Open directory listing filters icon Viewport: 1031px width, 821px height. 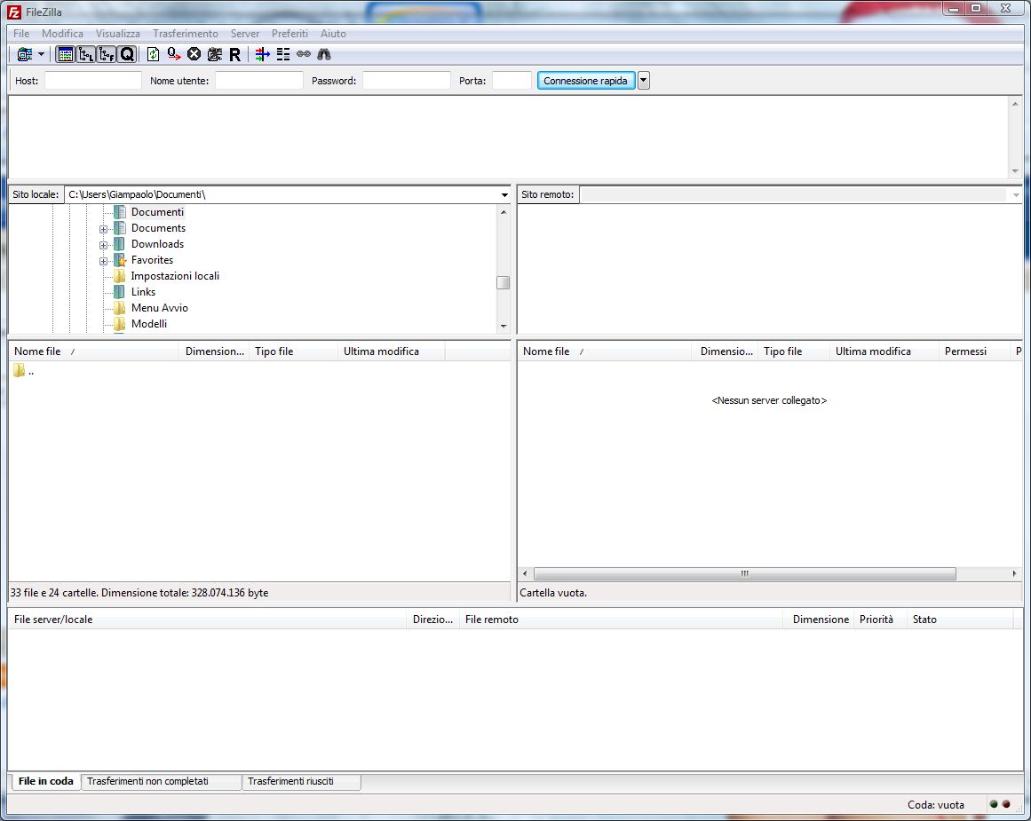262,54
